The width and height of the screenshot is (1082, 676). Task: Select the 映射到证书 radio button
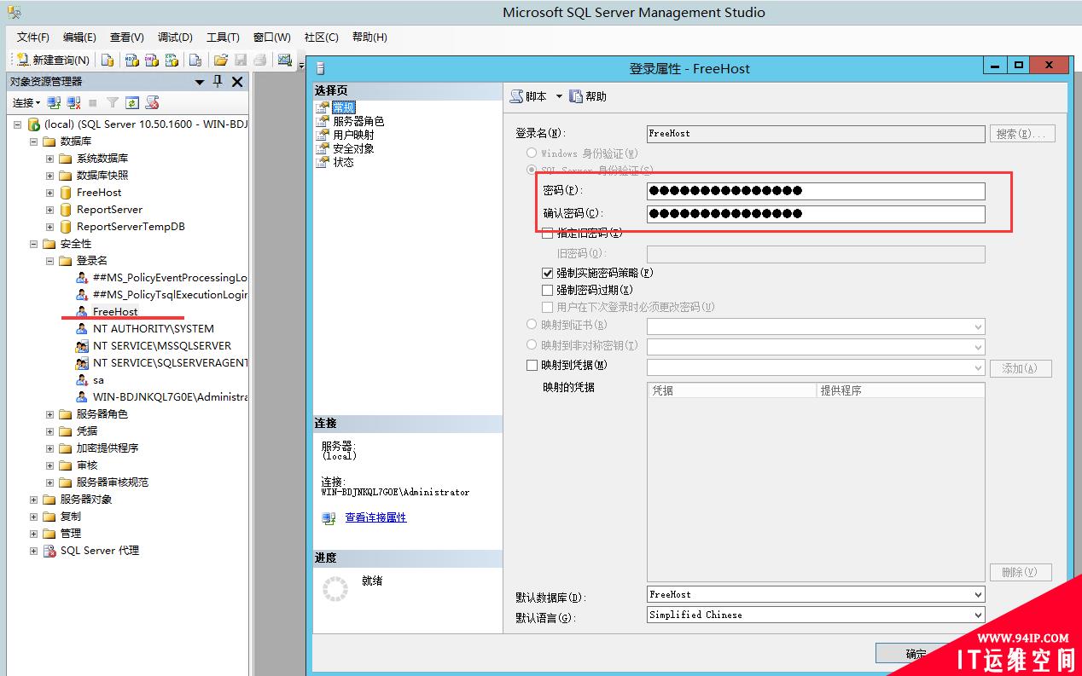click(x=532, y=325)
